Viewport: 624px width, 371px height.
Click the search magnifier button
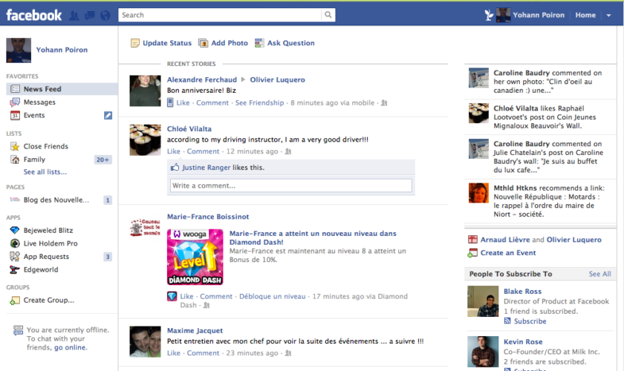[x=328, y=15]
